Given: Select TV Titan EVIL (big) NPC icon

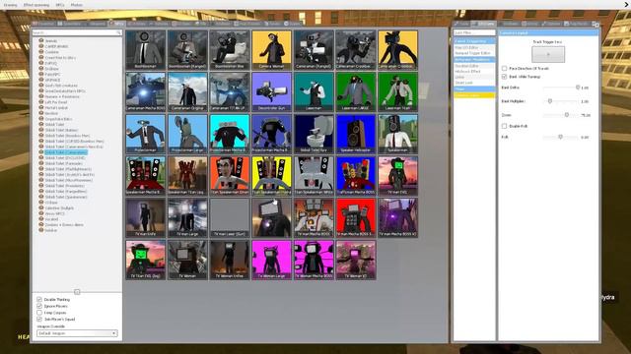Looking at the screenshot, I should tap(145, 260).
